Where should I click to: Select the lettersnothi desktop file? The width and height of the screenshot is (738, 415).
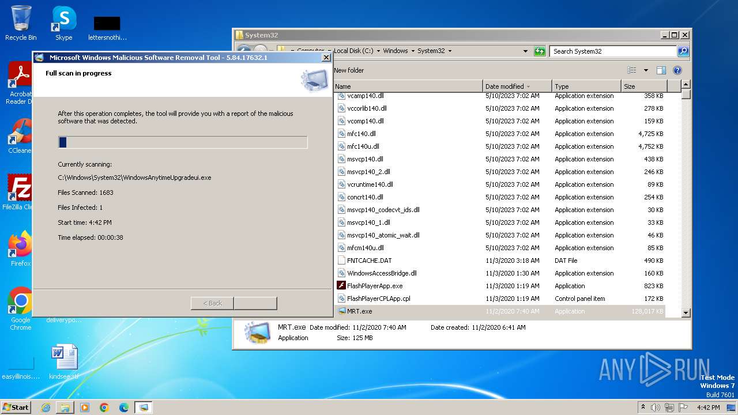tap(107, 28)
